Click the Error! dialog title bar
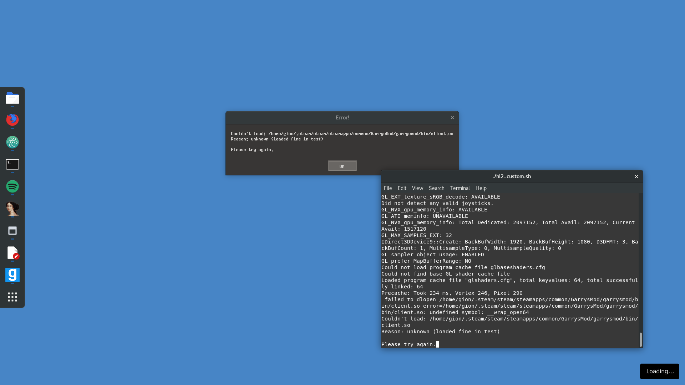This screenshot has height=385, width=685. tap(342, 118)
